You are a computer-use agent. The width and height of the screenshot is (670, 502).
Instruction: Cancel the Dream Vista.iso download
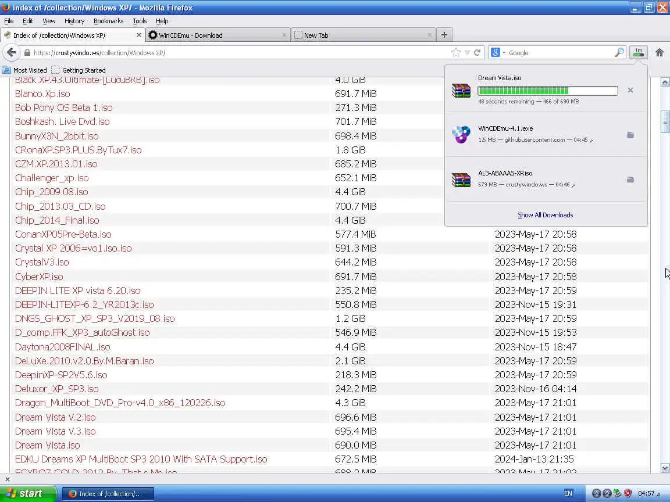tap(630, 90)
